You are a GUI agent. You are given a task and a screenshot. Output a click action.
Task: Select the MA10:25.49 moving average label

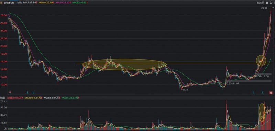pos(46,3)
